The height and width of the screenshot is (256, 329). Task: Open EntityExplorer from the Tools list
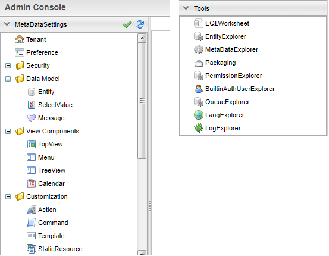225,36
